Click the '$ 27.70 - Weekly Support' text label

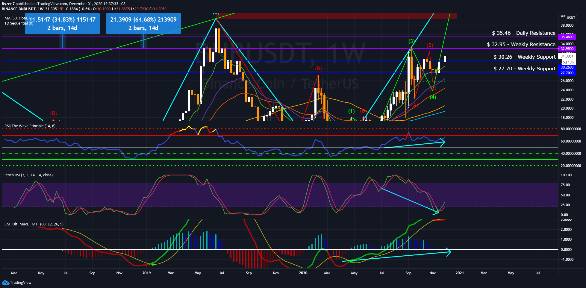pyautogui.click(x=525, y=69)
